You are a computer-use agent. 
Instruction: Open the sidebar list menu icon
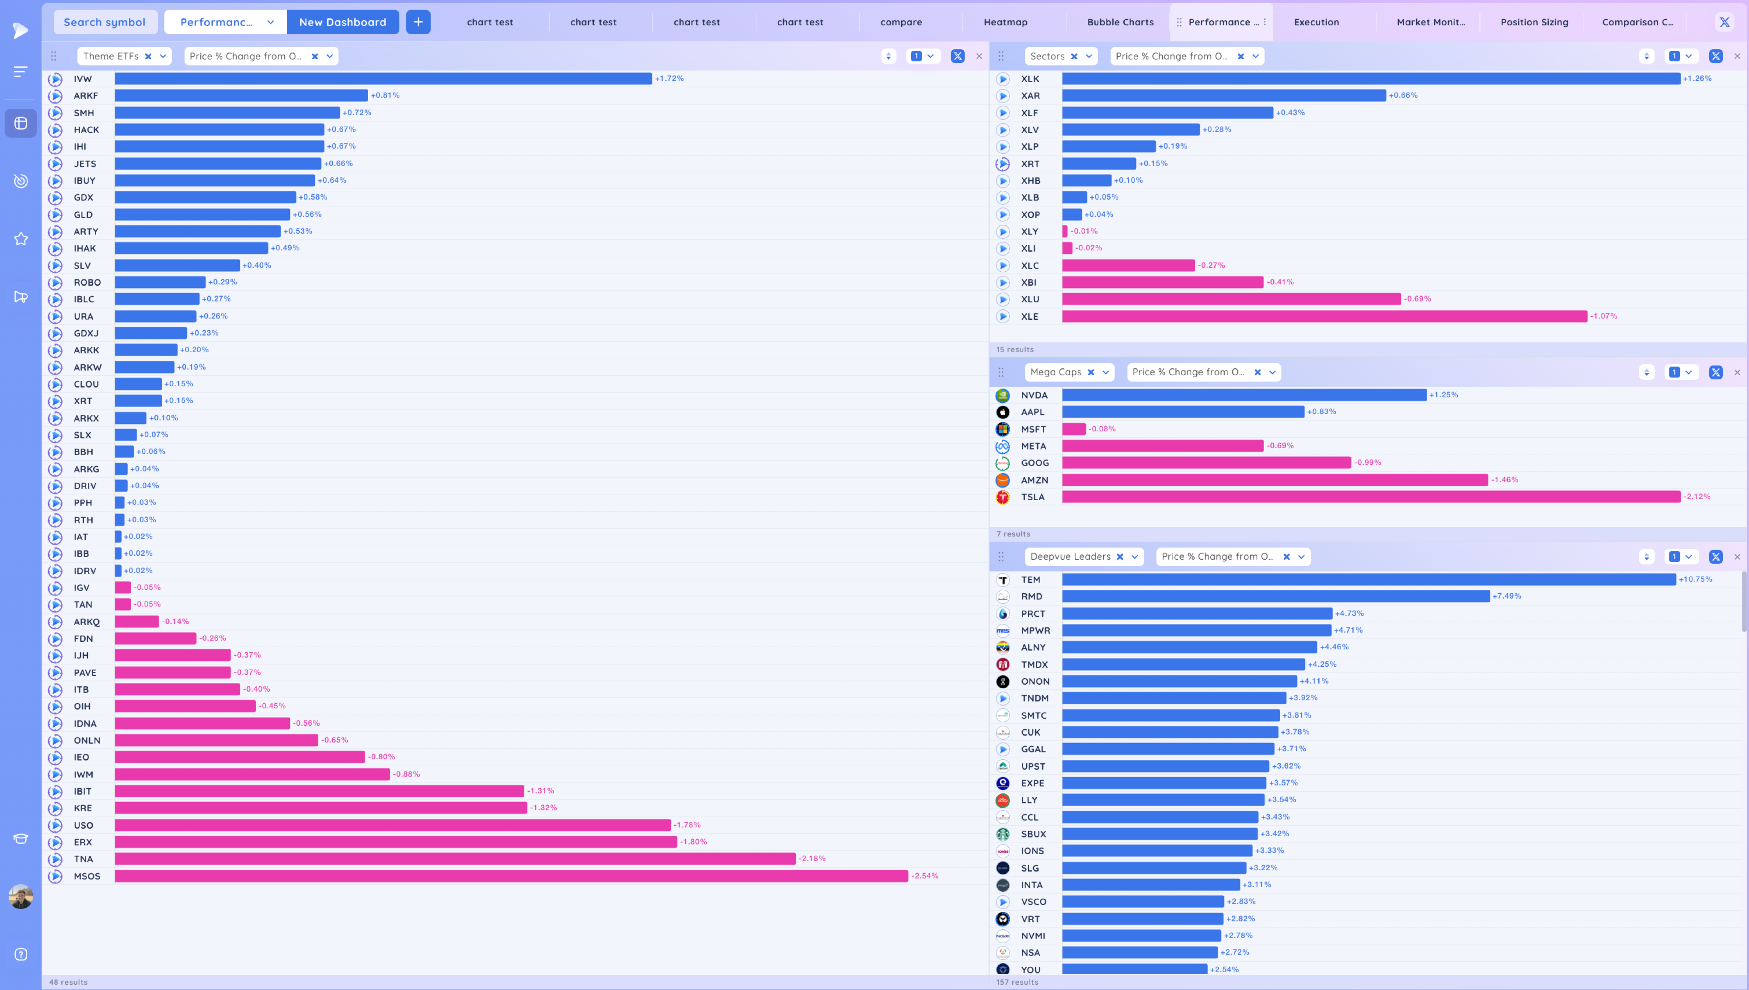pyautogui.click(x=21, y=71)
